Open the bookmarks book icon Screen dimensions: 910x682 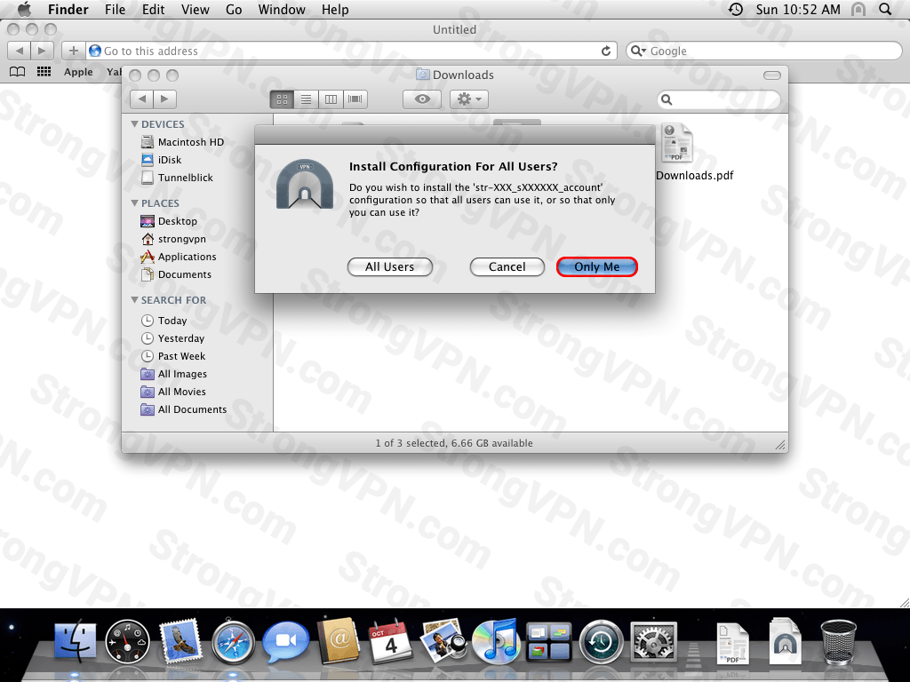[18, 72]
